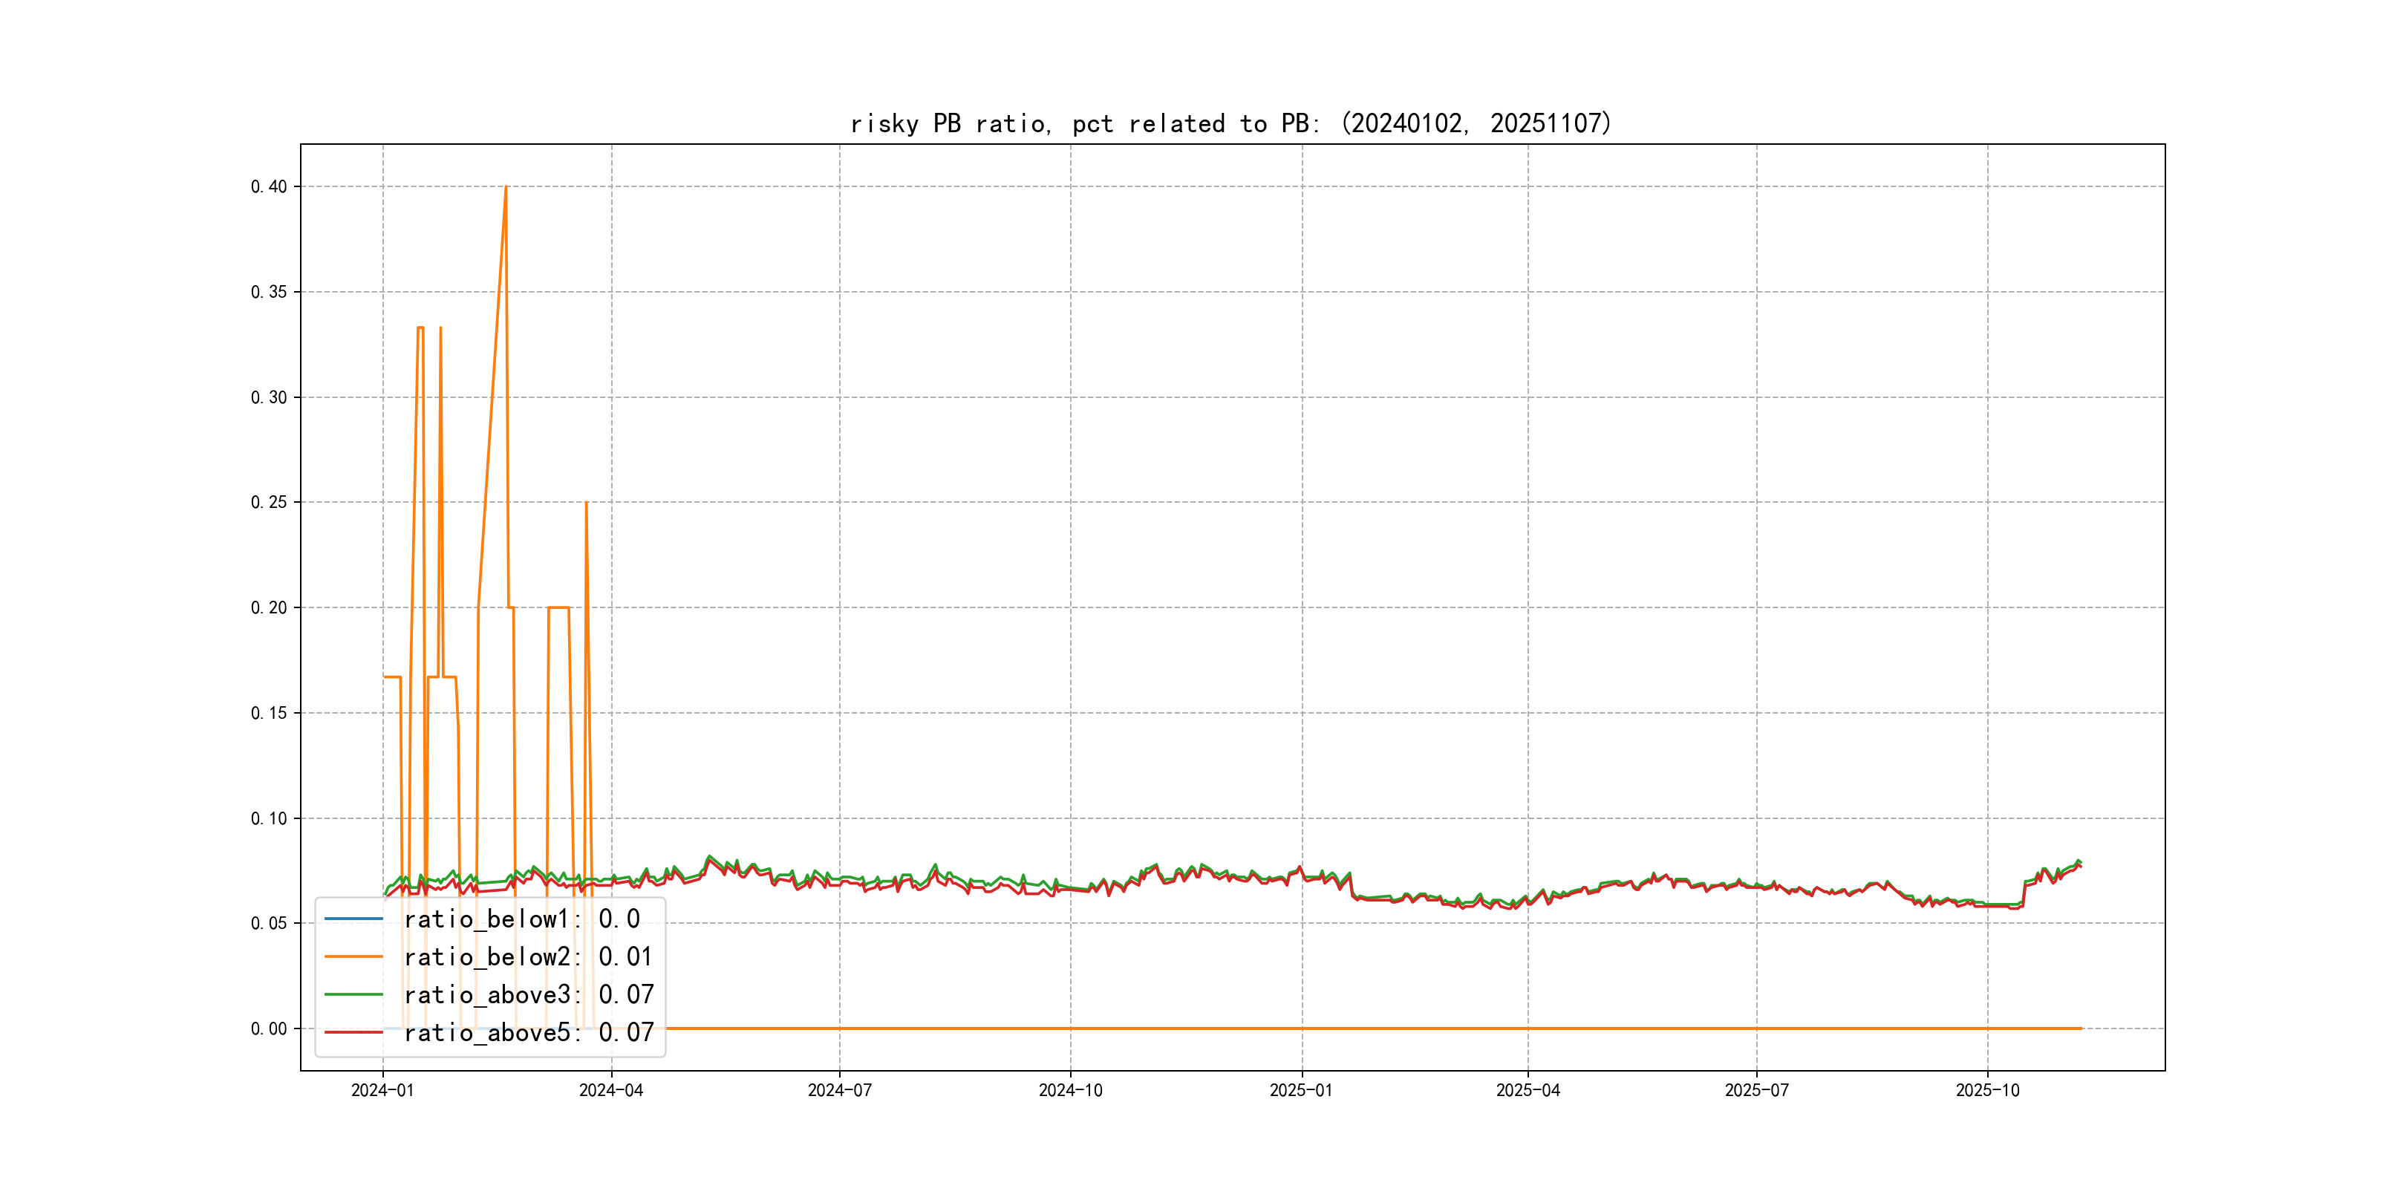Click the 2025-04 x-axis label

coord(1528,1090)
